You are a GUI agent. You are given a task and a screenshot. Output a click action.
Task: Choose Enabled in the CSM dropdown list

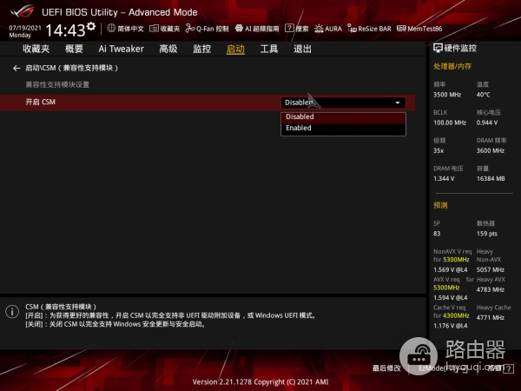[x=343, y=128]
